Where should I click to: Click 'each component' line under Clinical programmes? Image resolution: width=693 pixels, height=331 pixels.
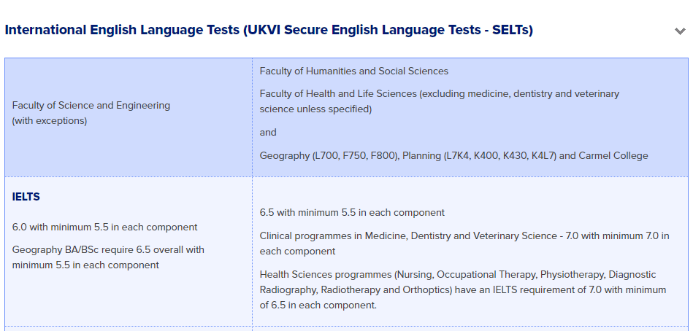297,252
